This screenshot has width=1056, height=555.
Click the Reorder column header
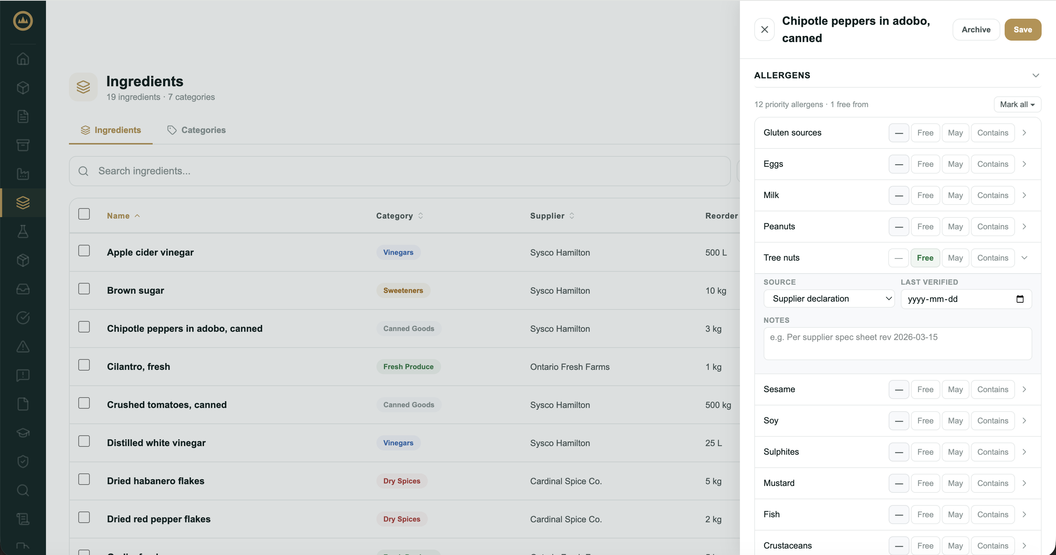pyautogui.click(x=722, y=216)
